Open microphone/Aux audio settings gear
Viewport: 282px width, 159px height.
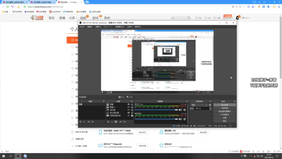click(x=184, y=110)
